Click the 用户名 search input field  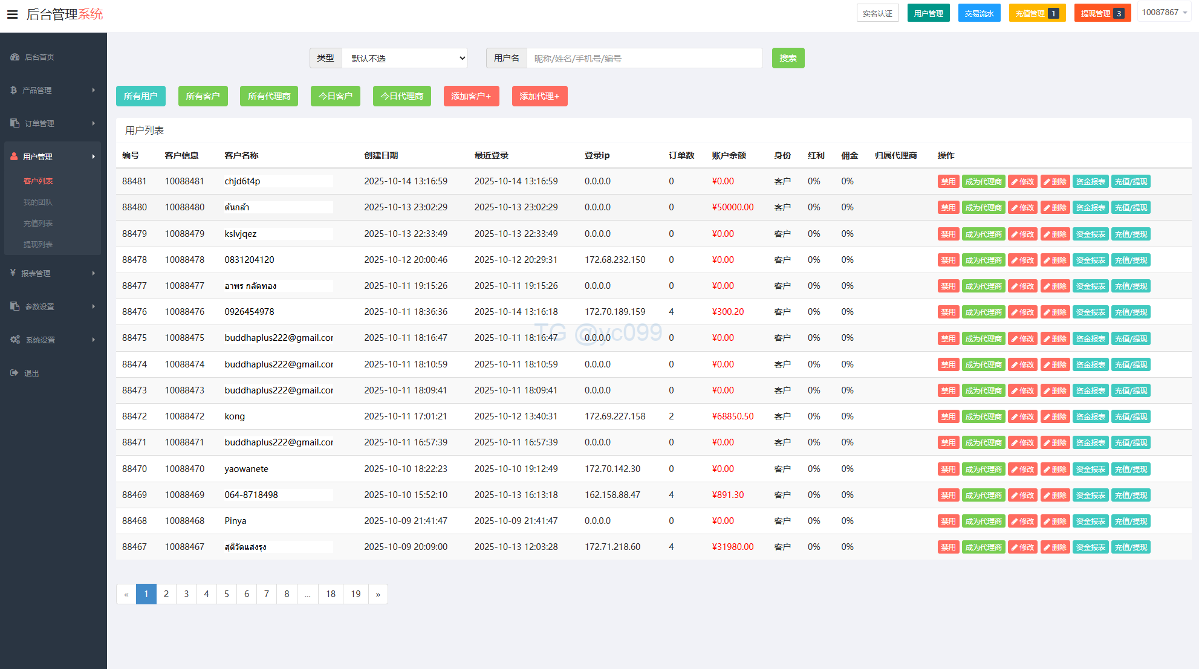tap(644, 58)
